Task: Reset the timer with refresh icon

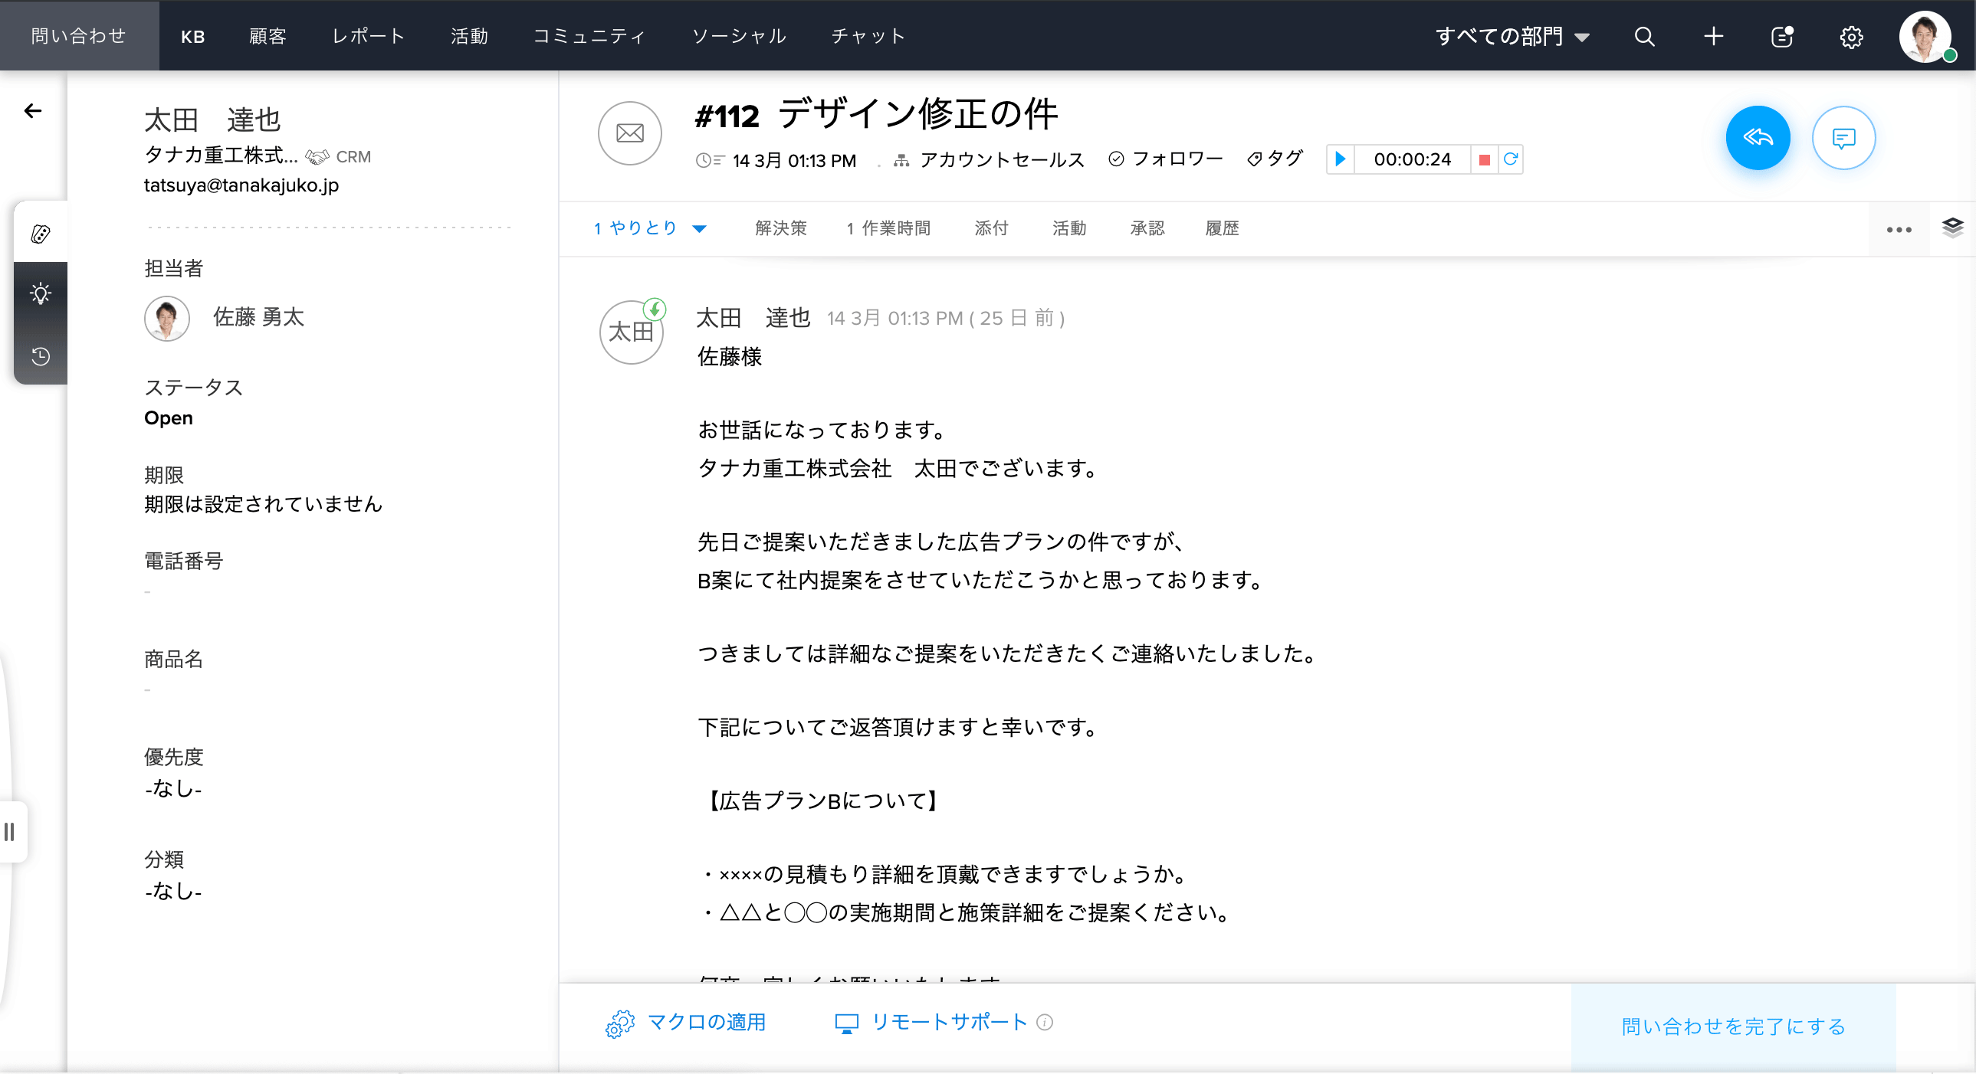Action: coord(1511,159)
